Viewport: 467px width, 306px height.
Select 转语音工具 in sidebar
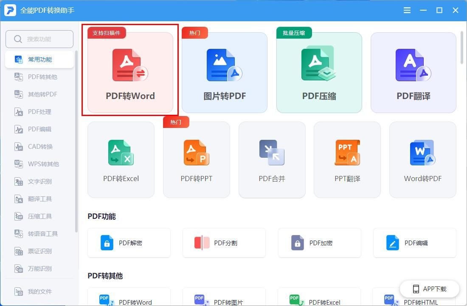tap(39, 233)
